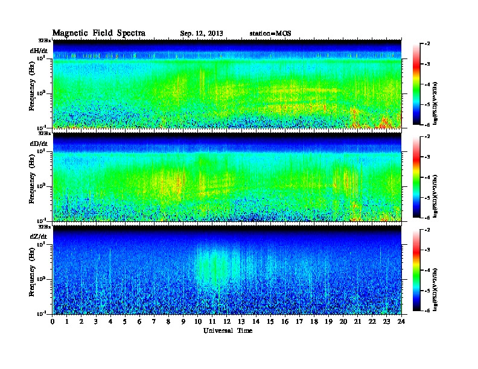Click hour 22 on the time axis

372,321
